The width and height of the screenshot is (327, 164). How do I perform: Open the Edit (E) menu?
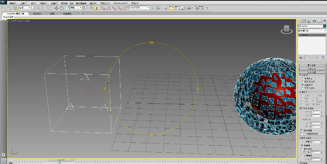[x=13, y=3]
